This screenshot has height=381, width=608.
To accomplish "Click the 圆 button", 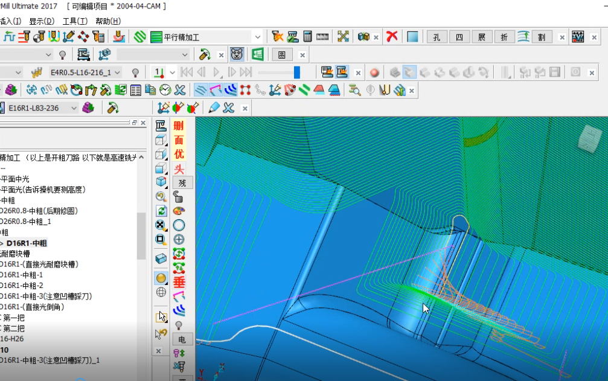I will [x=282, y=55].
